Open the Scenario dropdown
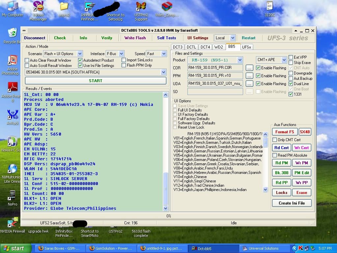337x253 pixels. (x=80, y=53)
